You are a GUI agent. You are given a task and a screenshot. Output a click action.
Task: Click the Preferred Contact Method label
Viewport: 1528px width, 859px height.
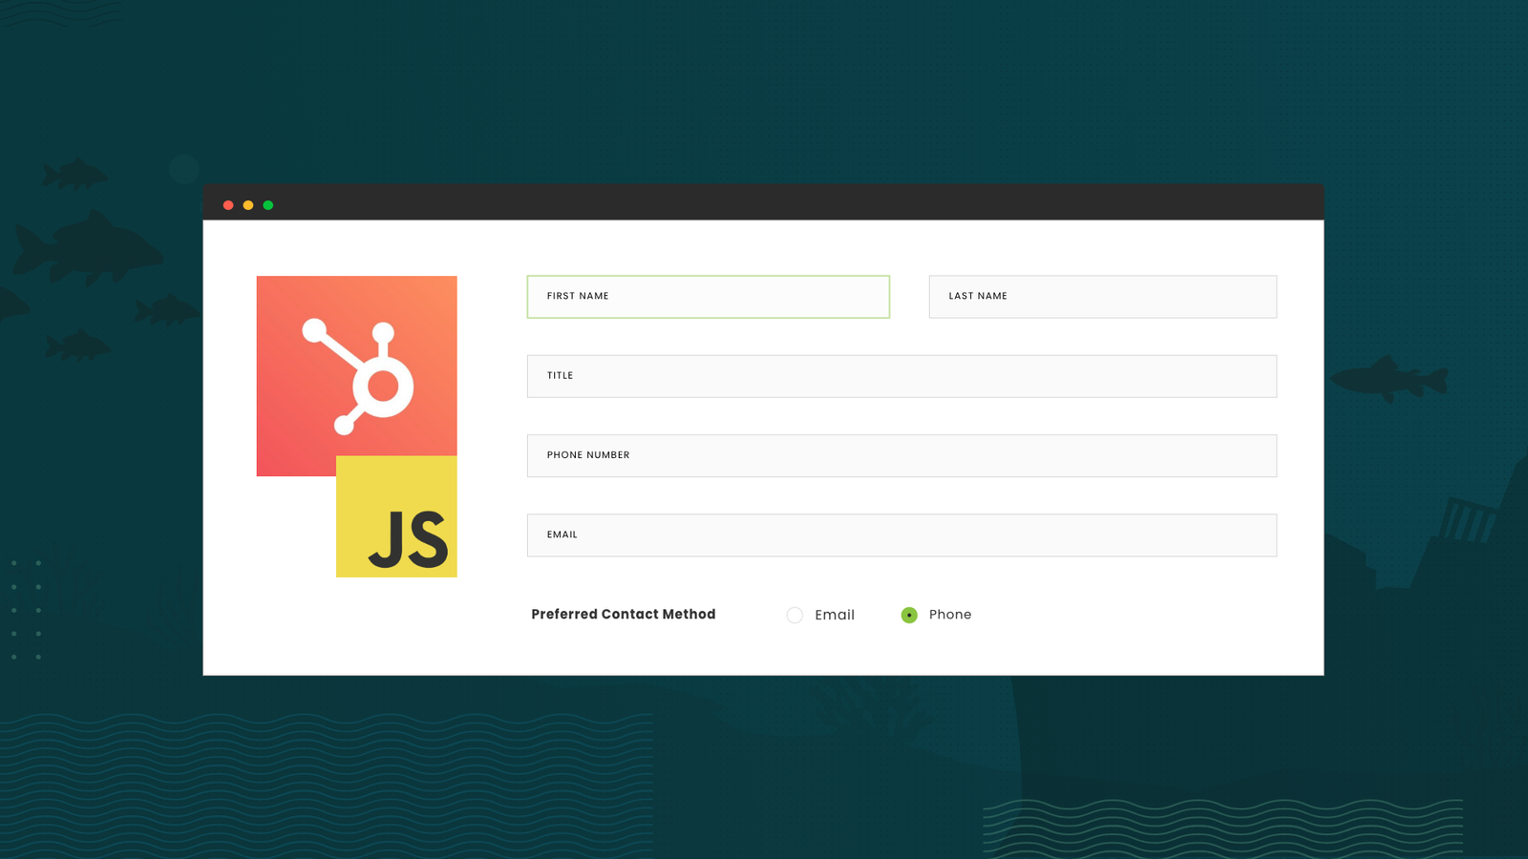click(623, 615)
